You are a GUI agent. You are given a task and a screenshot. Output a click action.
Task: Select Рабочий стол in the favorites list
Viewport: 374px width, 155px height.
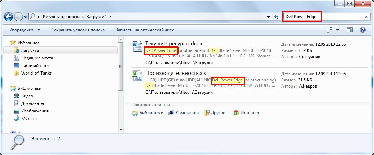tap(35, 66)
